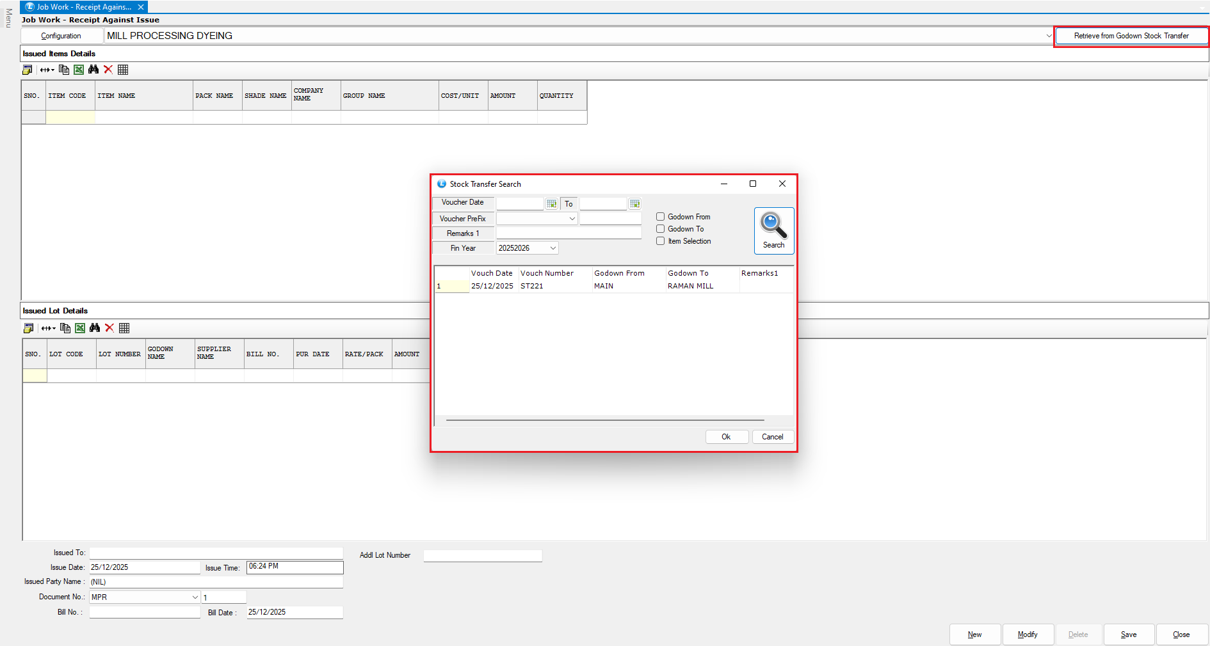Click copy icon in Issued Lot Details toolbar

click(x=65, y=328)
